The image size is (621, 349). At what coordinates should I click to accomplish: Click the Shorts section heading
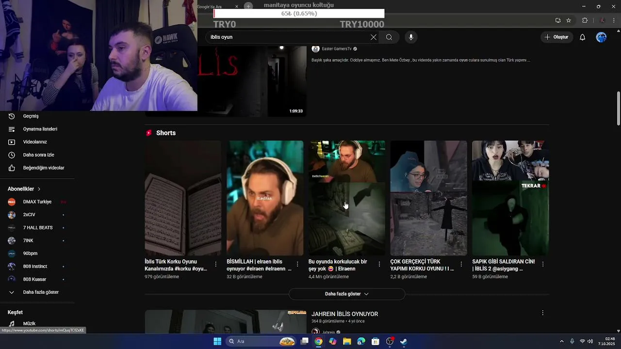tap(166, 133)
